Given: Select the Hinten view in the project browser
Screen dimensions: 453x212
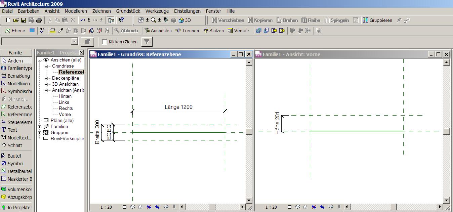Looking at the screenshot, I should [x=65, y=96].
